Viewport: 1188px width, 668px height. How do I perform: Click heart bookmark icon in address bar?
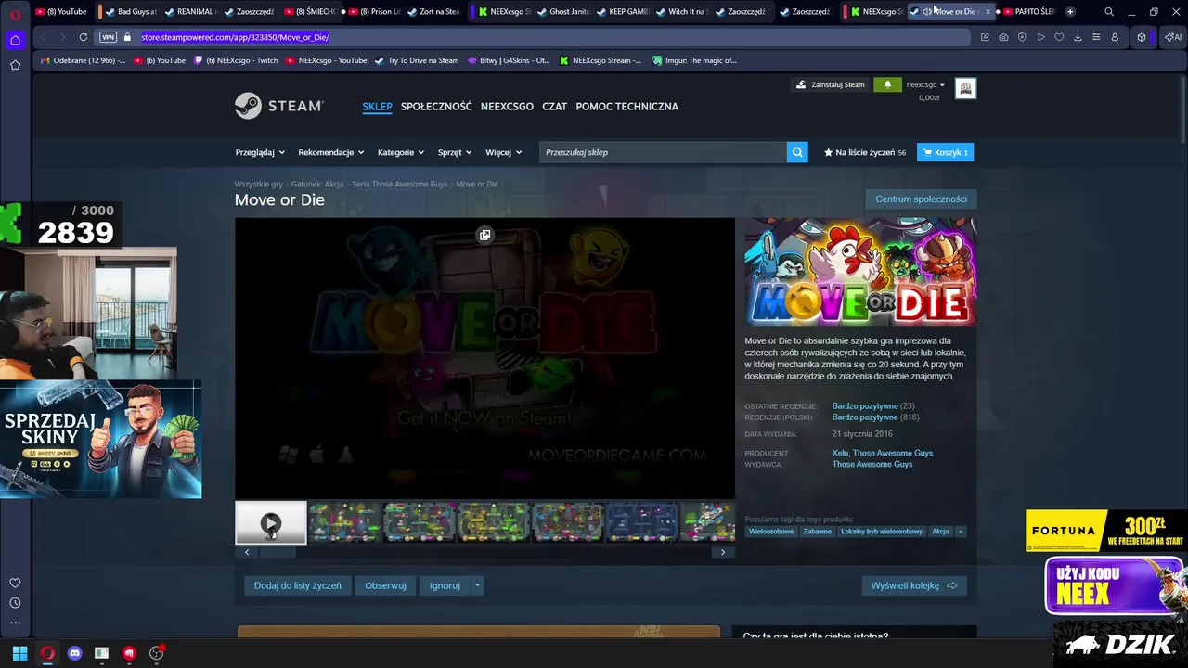coord(1059,37)
